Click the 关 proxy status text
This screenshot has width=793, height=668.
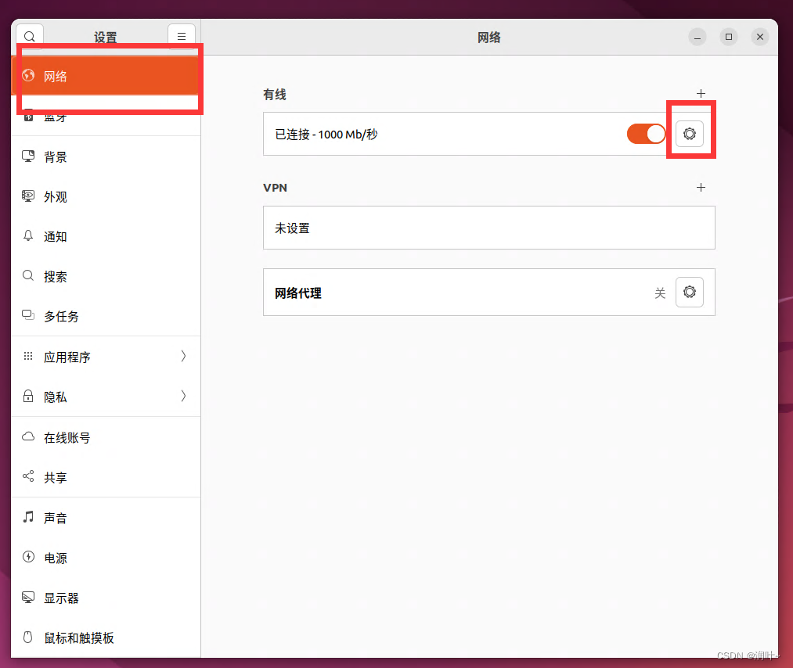point(660,293)
